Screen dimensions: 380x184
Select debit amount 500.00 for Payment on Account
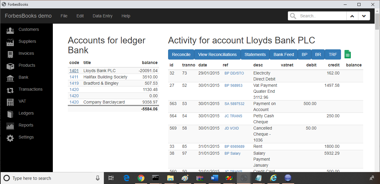point(310,104)
